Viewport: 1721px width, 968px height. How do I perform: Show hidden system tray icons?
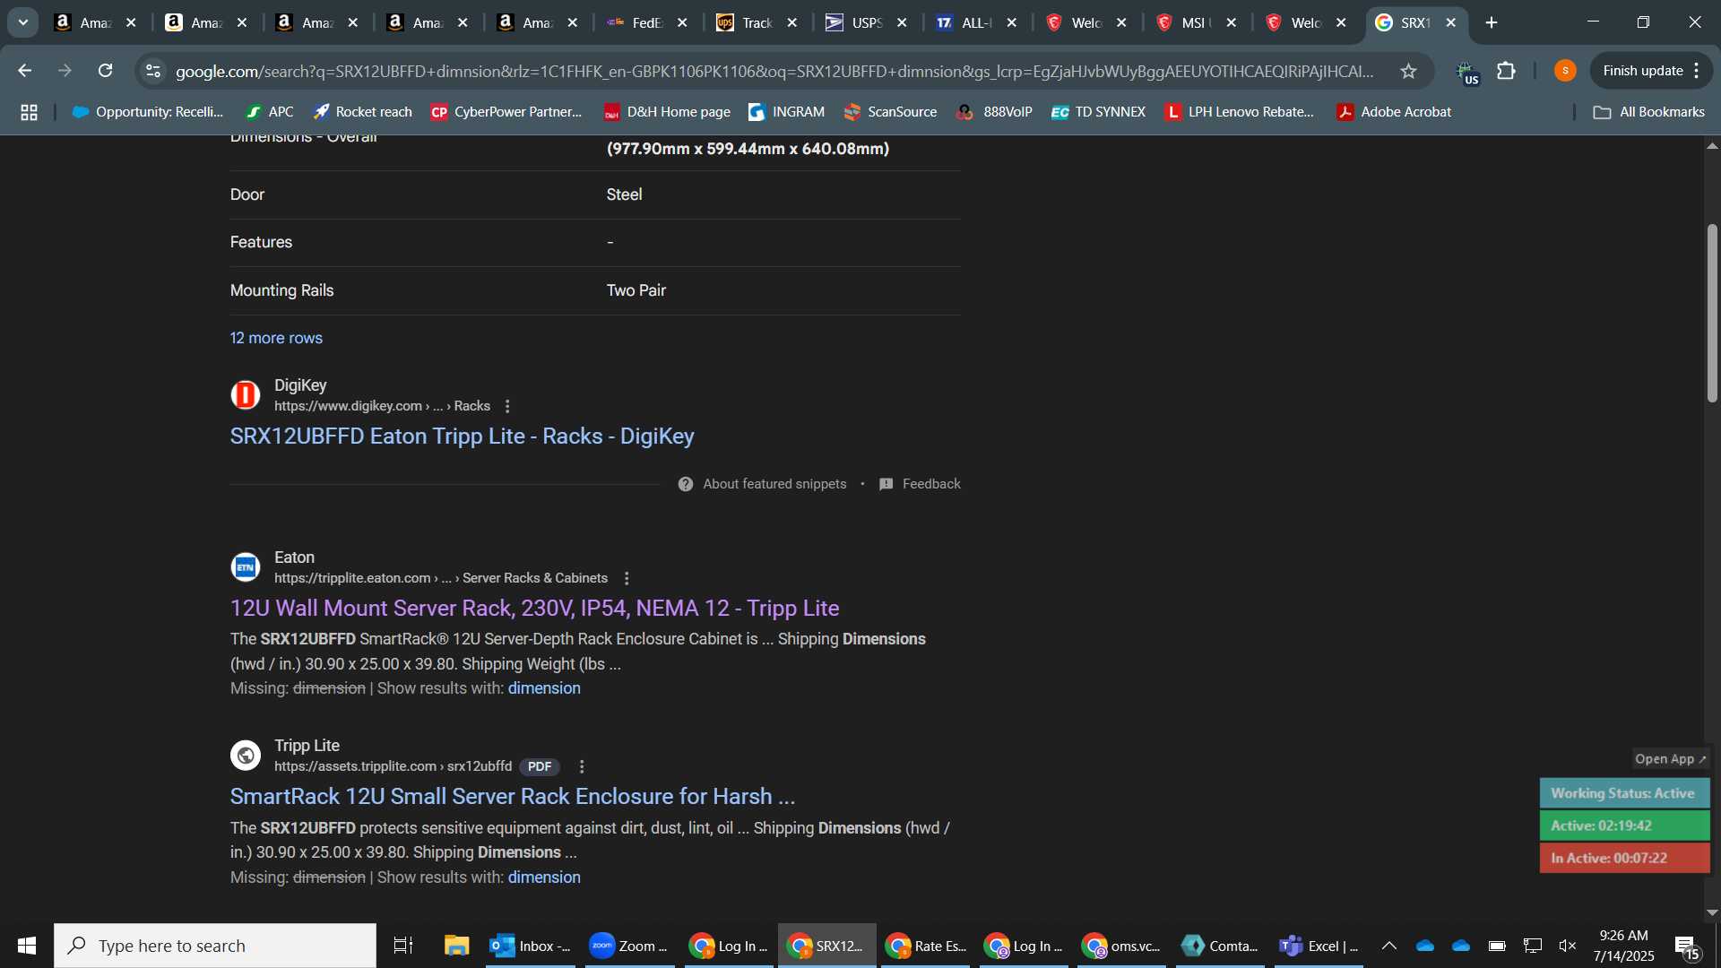click(x=1388, y=946)
